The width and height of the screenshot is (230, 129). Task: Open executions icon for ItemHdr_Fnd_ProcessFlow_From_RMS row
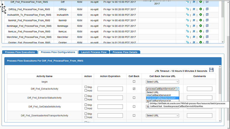[187, 20]
